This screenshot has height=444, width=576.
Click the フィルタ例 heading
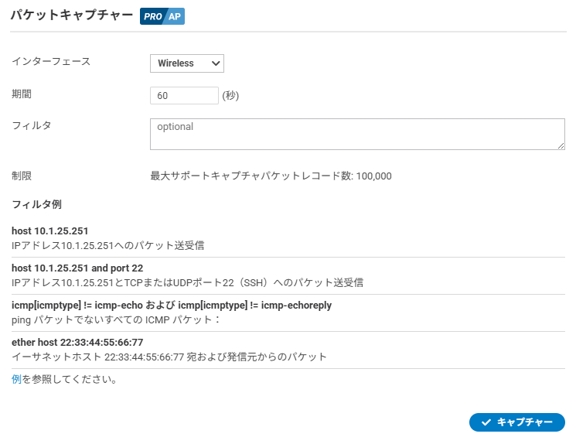point(36,204)
